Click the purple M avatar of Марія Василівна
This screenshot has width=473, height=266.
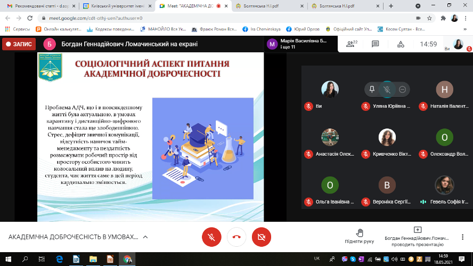272,44
